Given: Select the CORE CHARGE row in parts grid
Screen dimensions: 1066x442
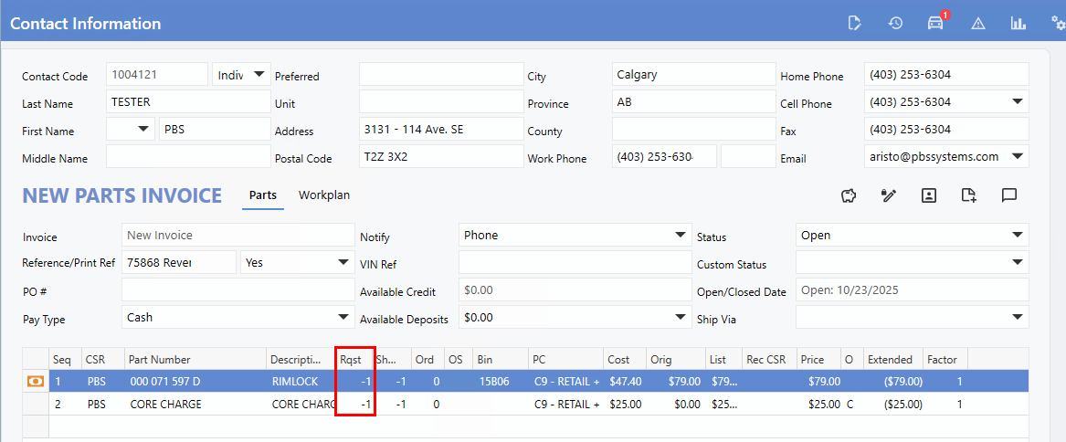Looking at the screenshot, I should [164, 404].
